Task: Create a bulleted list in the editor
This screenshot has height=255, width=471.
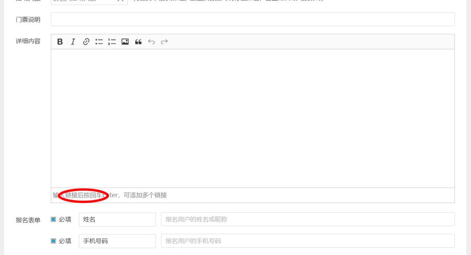Action: click(99, 42)
